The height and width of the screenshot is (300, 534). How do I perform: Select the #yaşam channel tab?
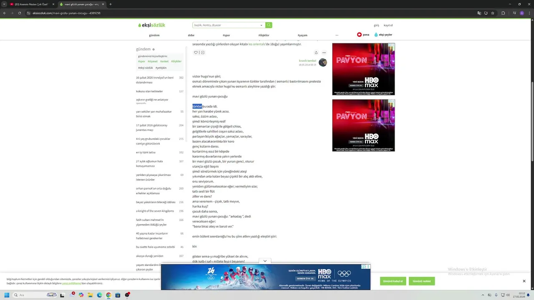click(x=302, y=35)
